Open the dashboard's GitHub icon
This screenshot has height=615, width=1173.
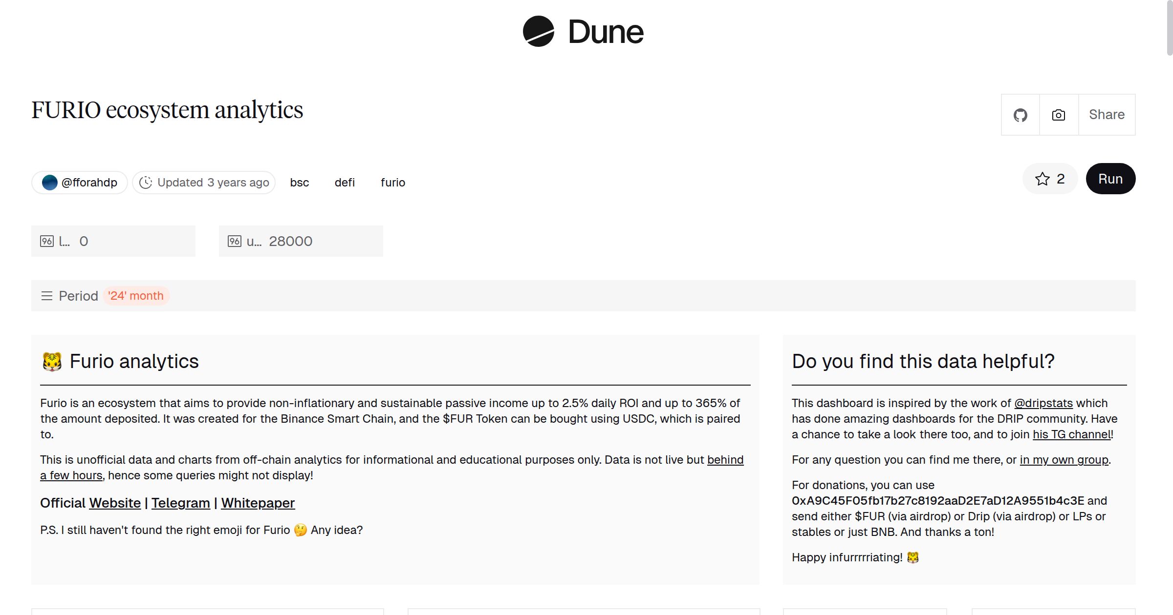[x=1021, y=114]
